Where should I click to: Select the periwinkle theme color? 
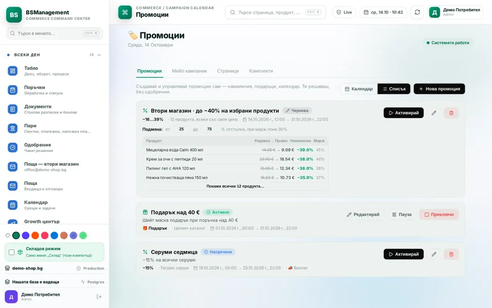pos(73,236)
